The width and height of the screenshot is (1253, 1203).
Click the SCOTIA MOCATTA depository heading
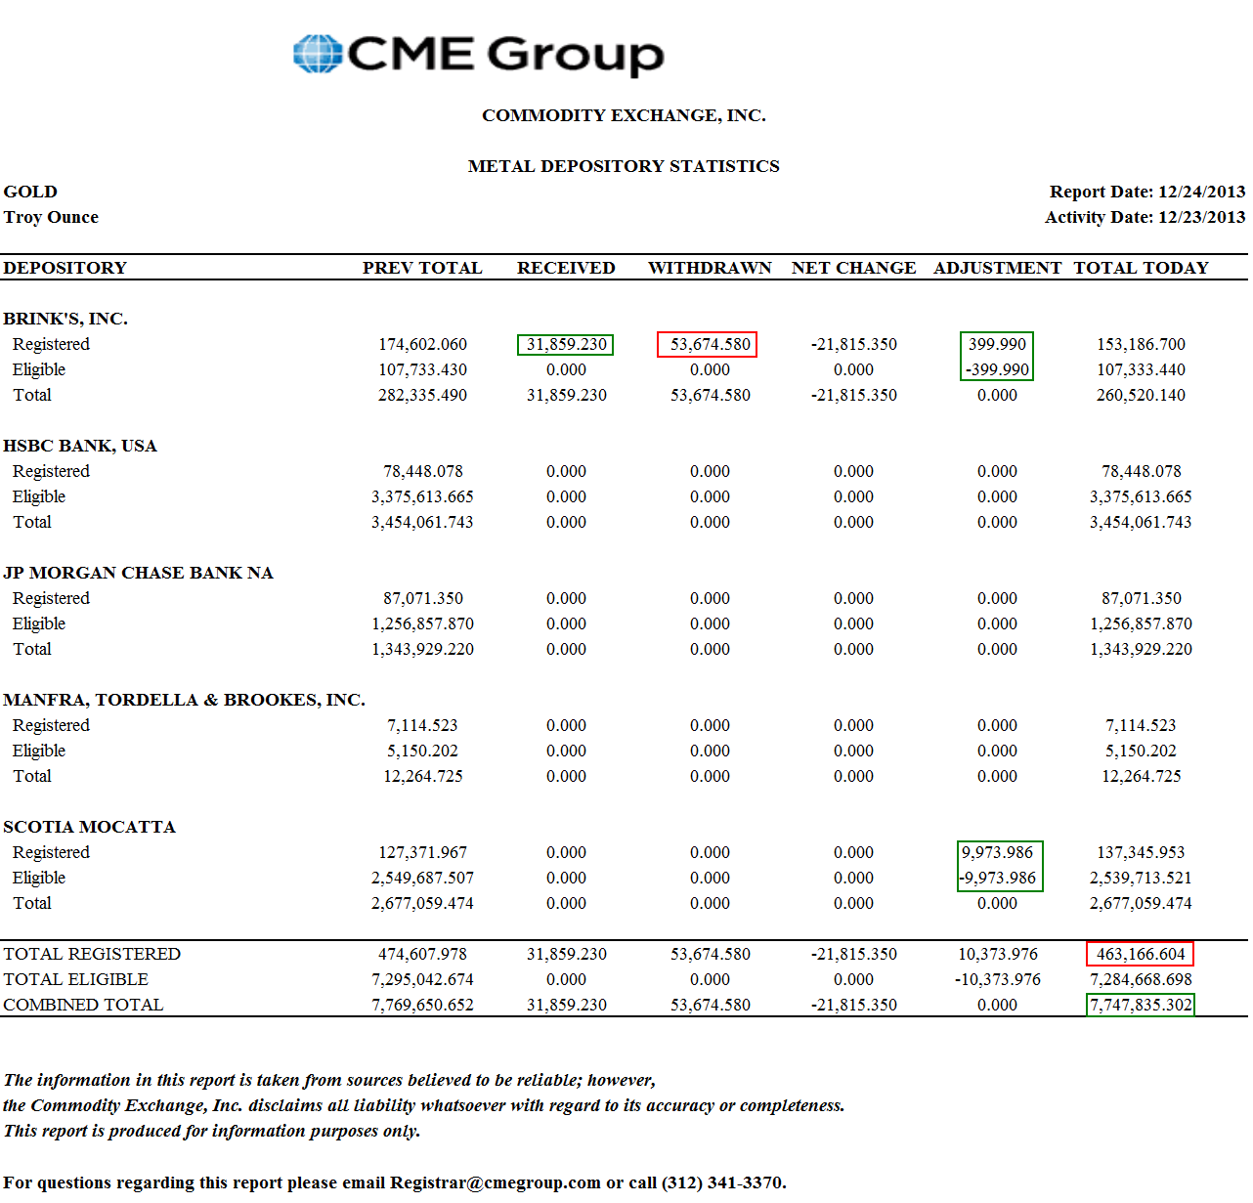coord(89,827)
